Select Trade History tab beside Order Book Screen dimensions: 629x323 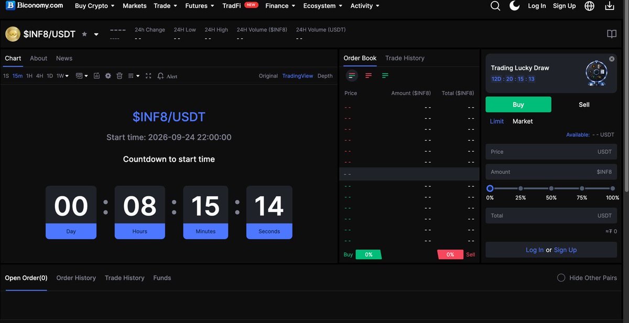[405, 58]
